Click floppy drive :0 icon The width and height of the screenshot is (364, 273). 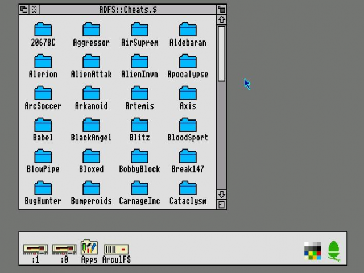[x=64, y=249]
